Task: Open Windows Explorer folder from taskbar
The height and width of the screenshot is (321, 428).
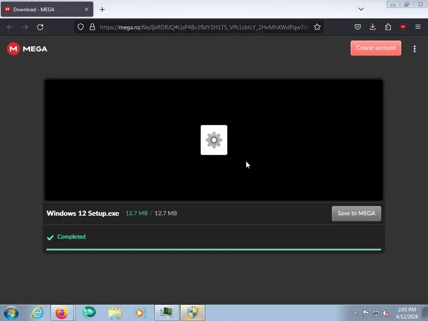Action: (x=115, y=313)
